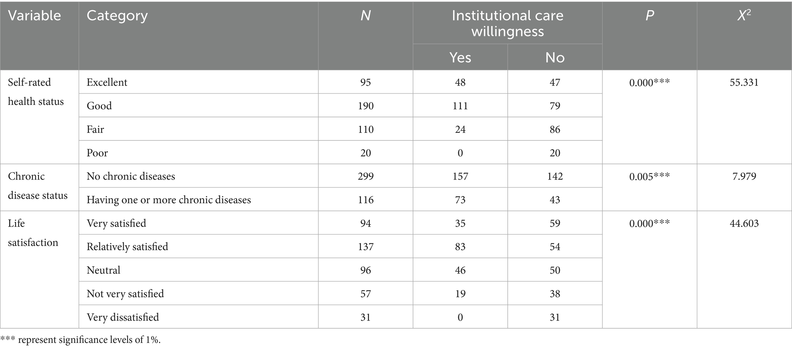Click the No sub-column header
This screenshot has width=792, height=349.
click(x=554, y=57)
